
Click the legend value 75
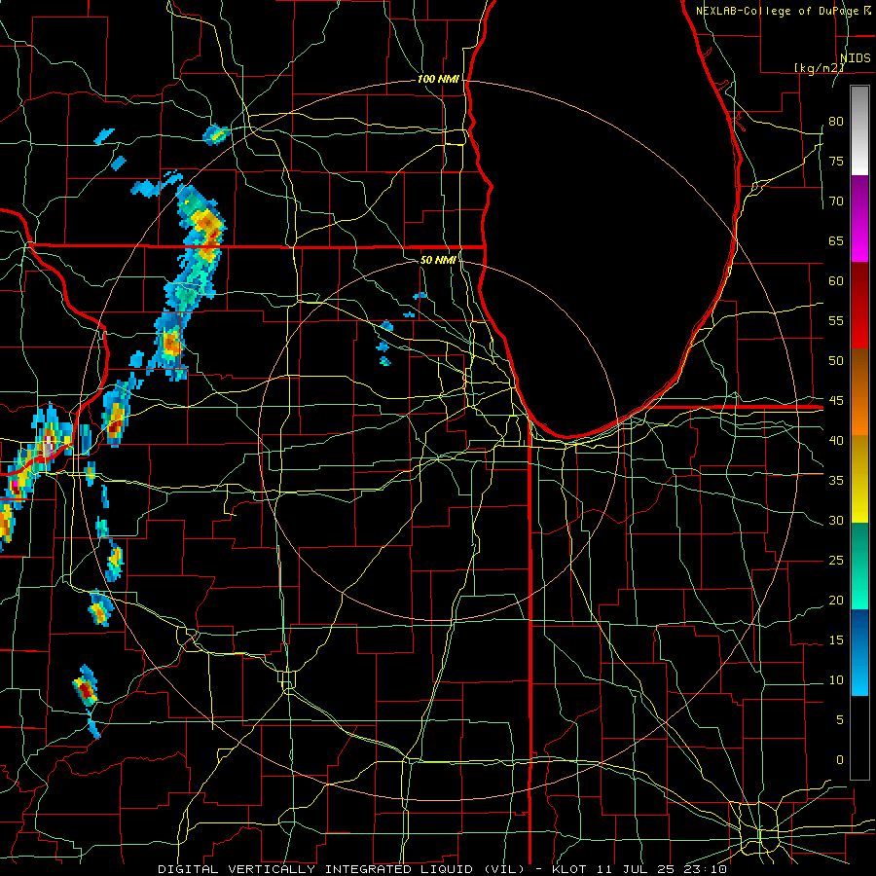click(x=836, y=162)
